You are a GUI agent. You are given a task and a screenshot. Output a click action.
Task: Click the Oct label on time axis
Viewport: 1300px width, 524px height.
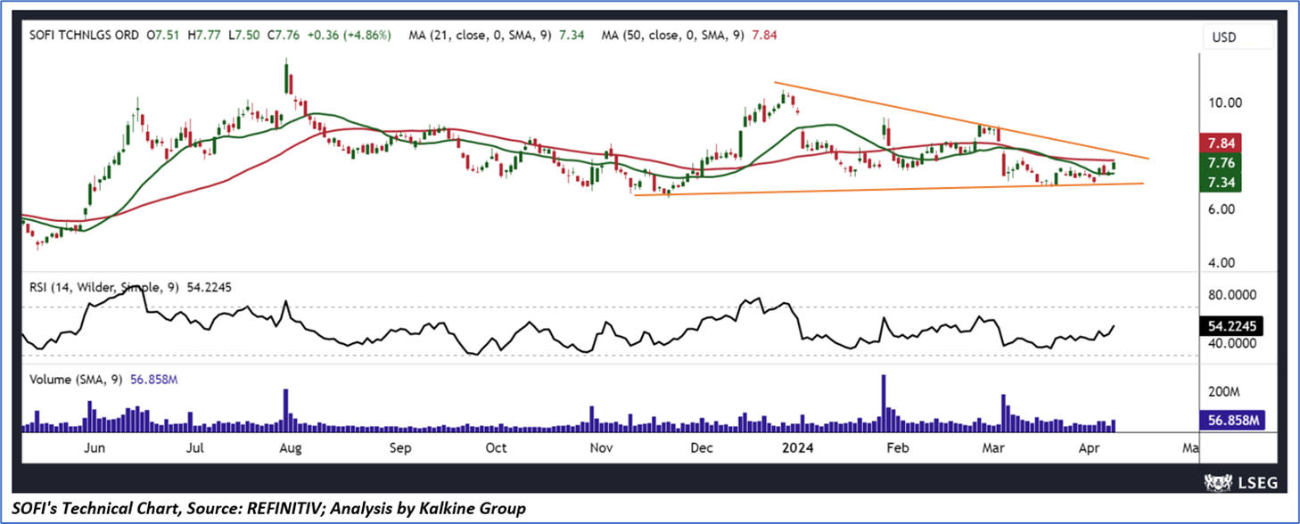[496, 448]
